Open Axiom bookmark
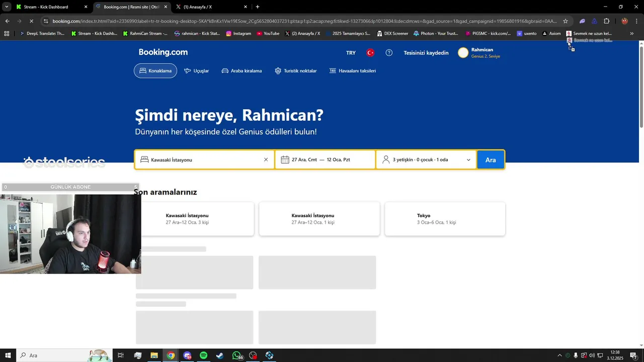 coord(551,34)
